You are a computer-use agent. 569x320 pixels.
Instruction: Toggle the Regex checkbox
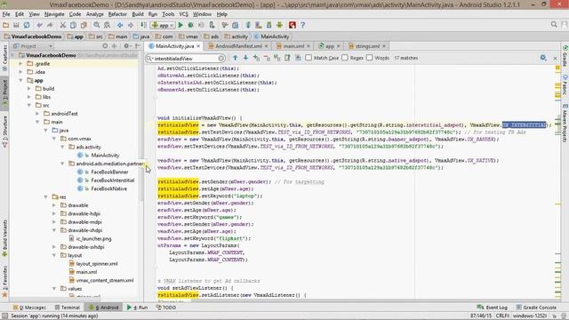[345, 58]
